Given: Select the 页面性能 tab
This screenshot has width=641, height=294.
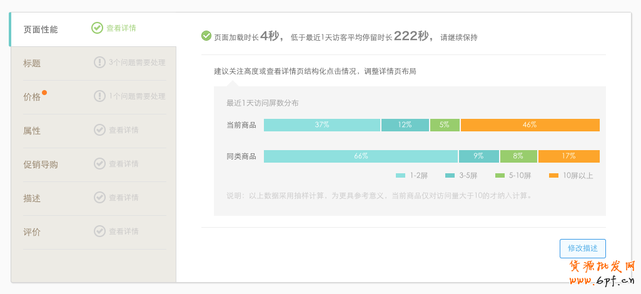Looking at the screenshot, I should [41, 29].
